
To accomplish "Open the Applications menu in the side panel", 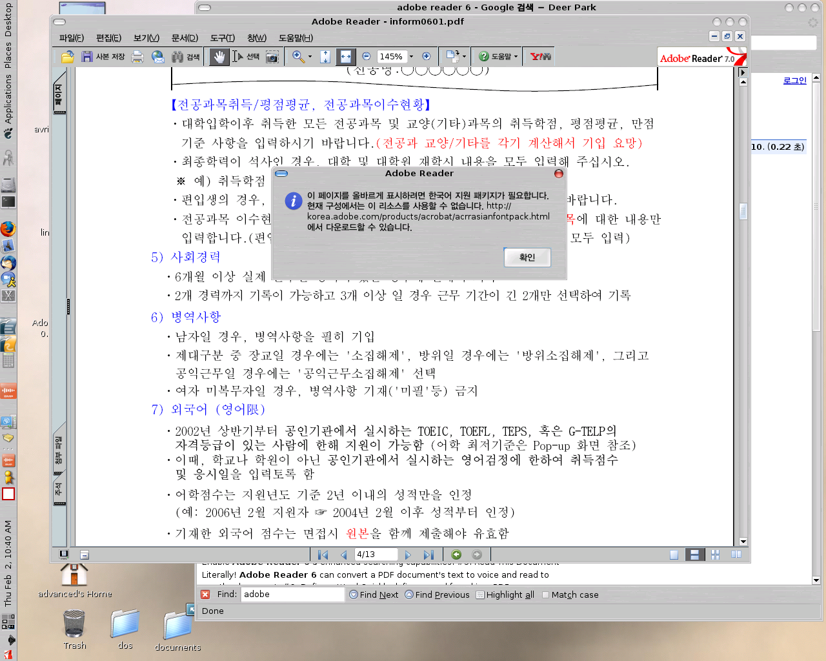I will point(8,99).
